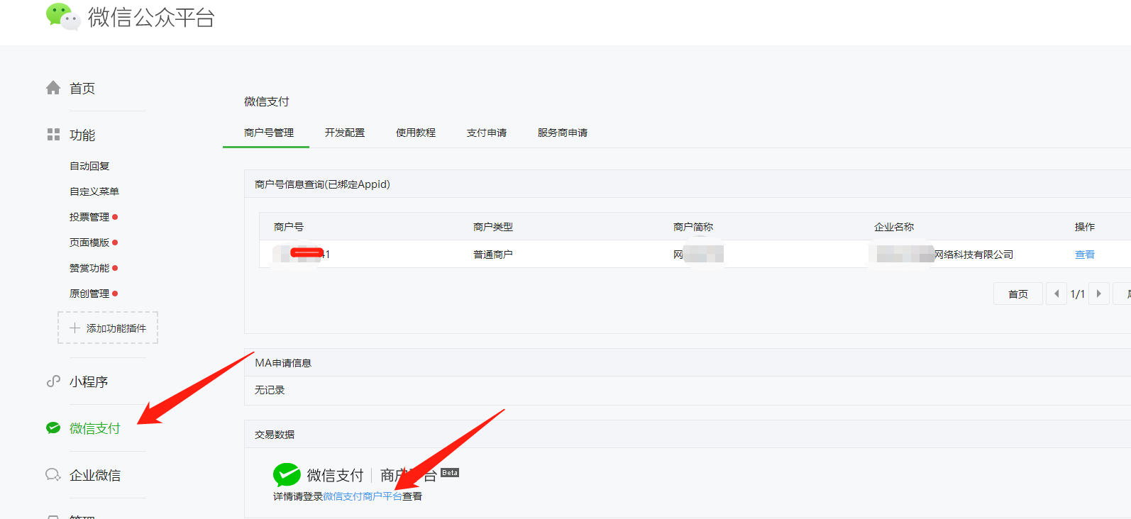Switch to the 服务商申请 tab
This screenshot has height=519, width=1131.
point(563,133)
